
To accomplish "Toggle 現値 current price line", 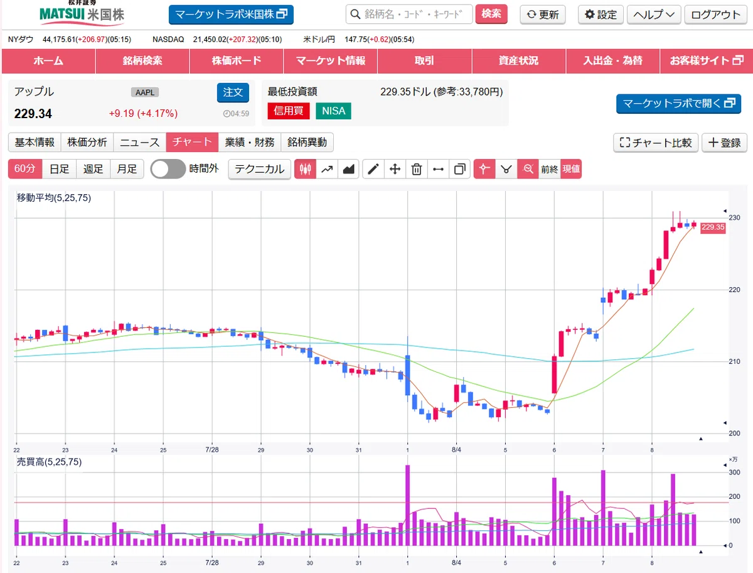I will point(571,169).
